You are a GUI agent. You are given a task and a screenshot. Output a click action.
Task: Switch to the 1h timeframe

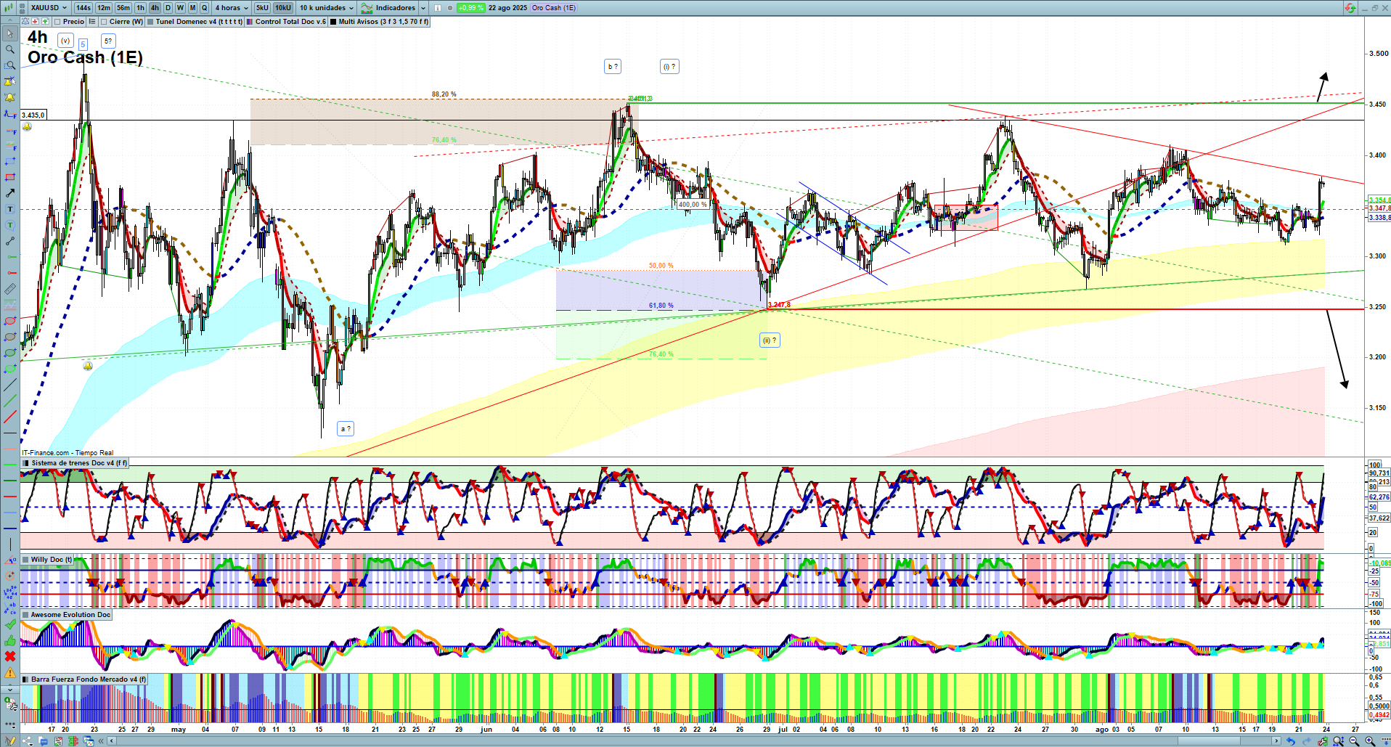(x=140, y=8)
